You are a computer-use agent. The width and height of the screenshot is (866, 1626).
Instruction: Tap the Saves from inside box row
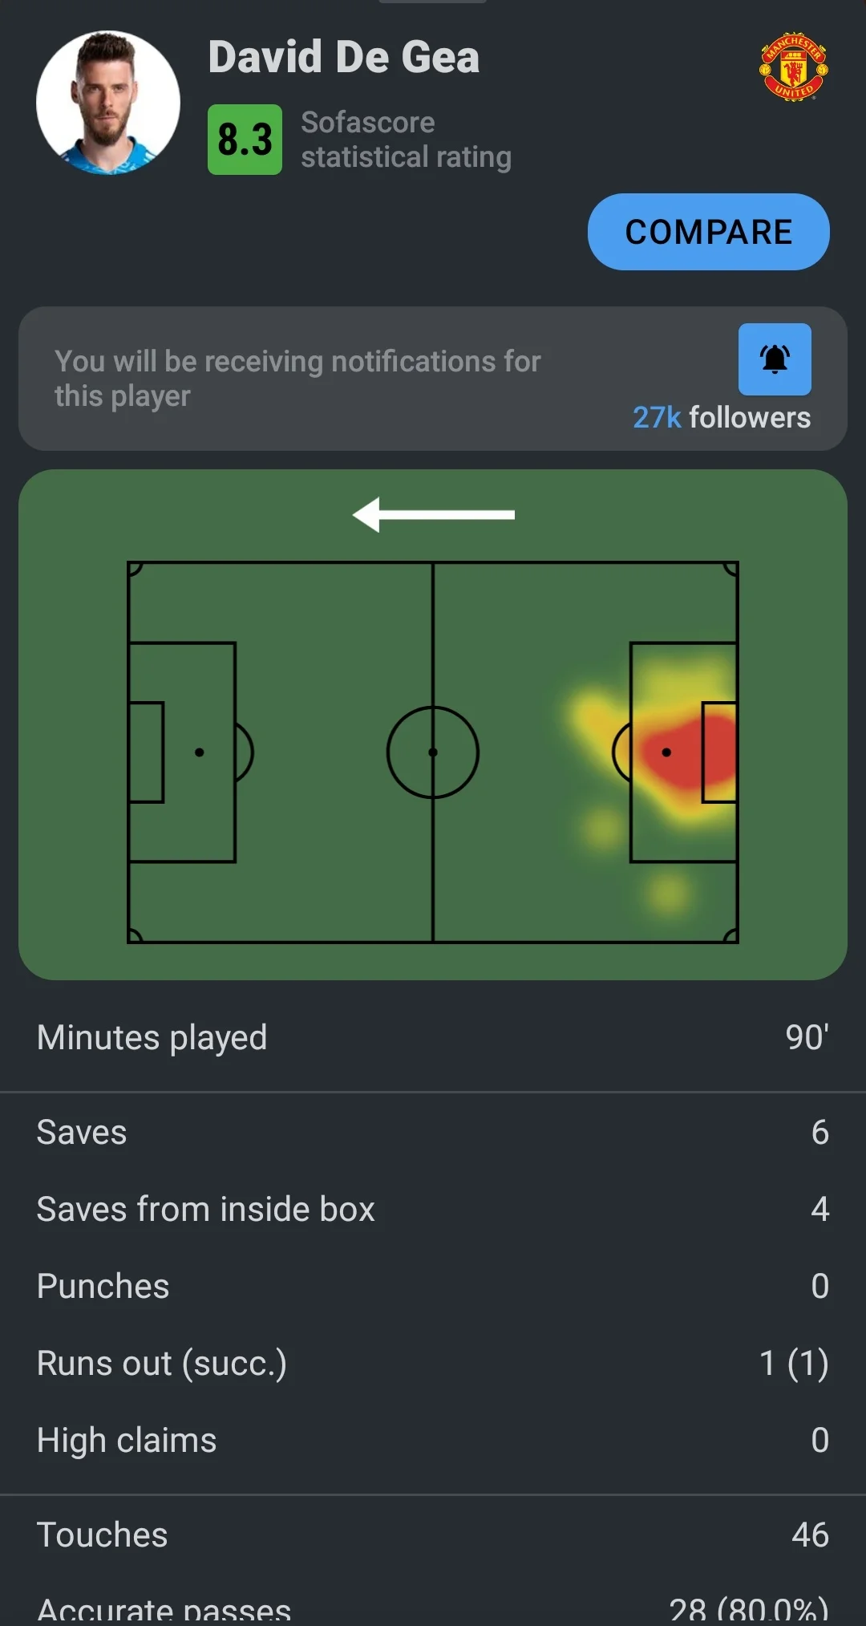(x=433, y=1209)
